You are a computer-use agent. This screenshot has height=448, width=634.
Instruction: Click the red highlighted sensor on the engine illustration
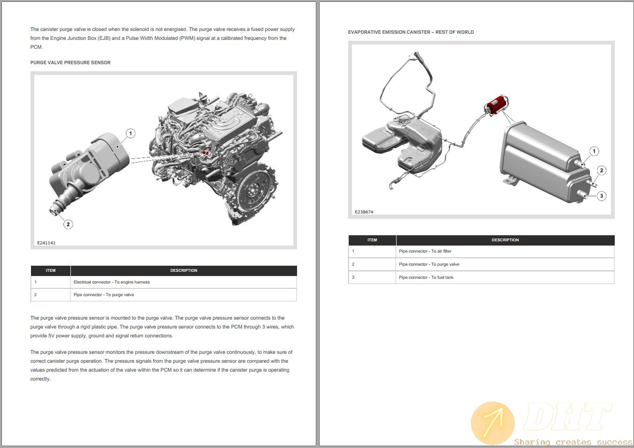coord(205,153)
